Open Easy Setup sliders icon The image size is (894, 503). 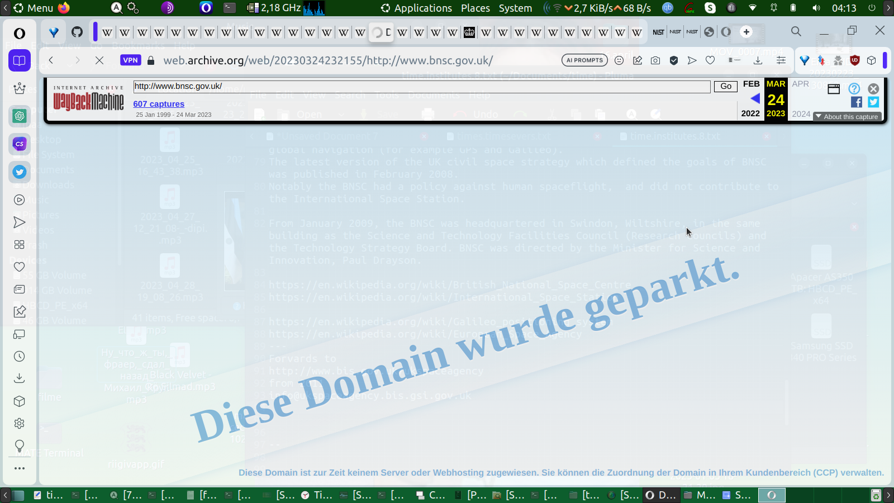(x=781, y=60)
